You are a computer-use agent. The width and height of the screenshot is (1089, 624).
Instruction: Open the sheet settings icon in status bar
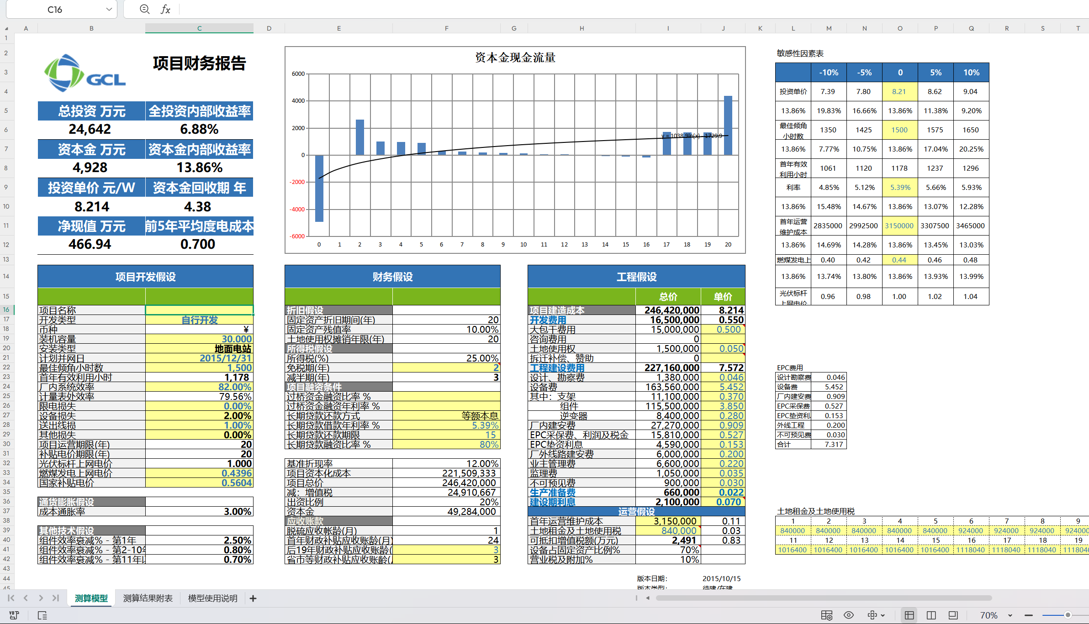pyautogui.click(x=826, y=615)
